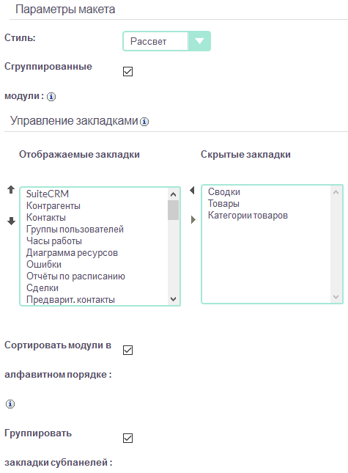The height and width of the screenshot is (473, 348).
Task: Open info icon next to Сгруппированные модули
Action: point(51,97)
